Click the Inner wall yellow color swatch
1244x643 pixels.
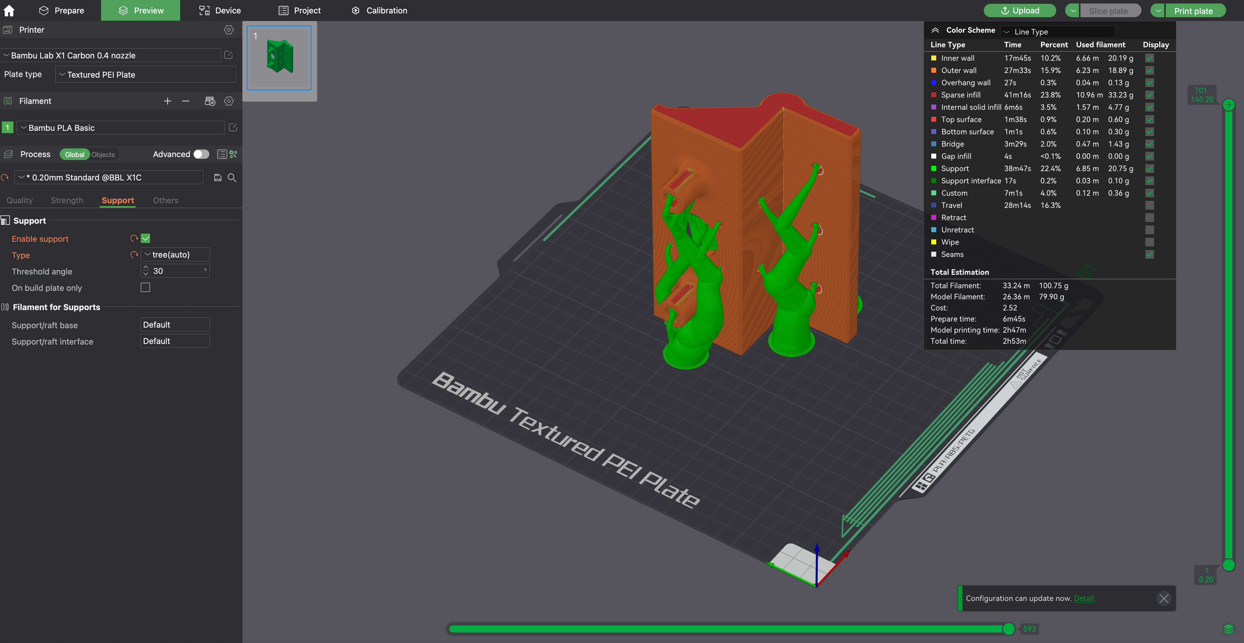click(x=934, y=58)
